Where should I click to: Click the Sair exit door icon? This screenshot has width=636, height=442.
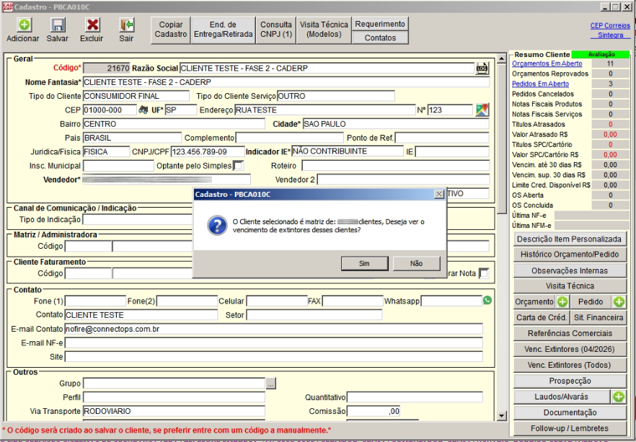point(127,25)
